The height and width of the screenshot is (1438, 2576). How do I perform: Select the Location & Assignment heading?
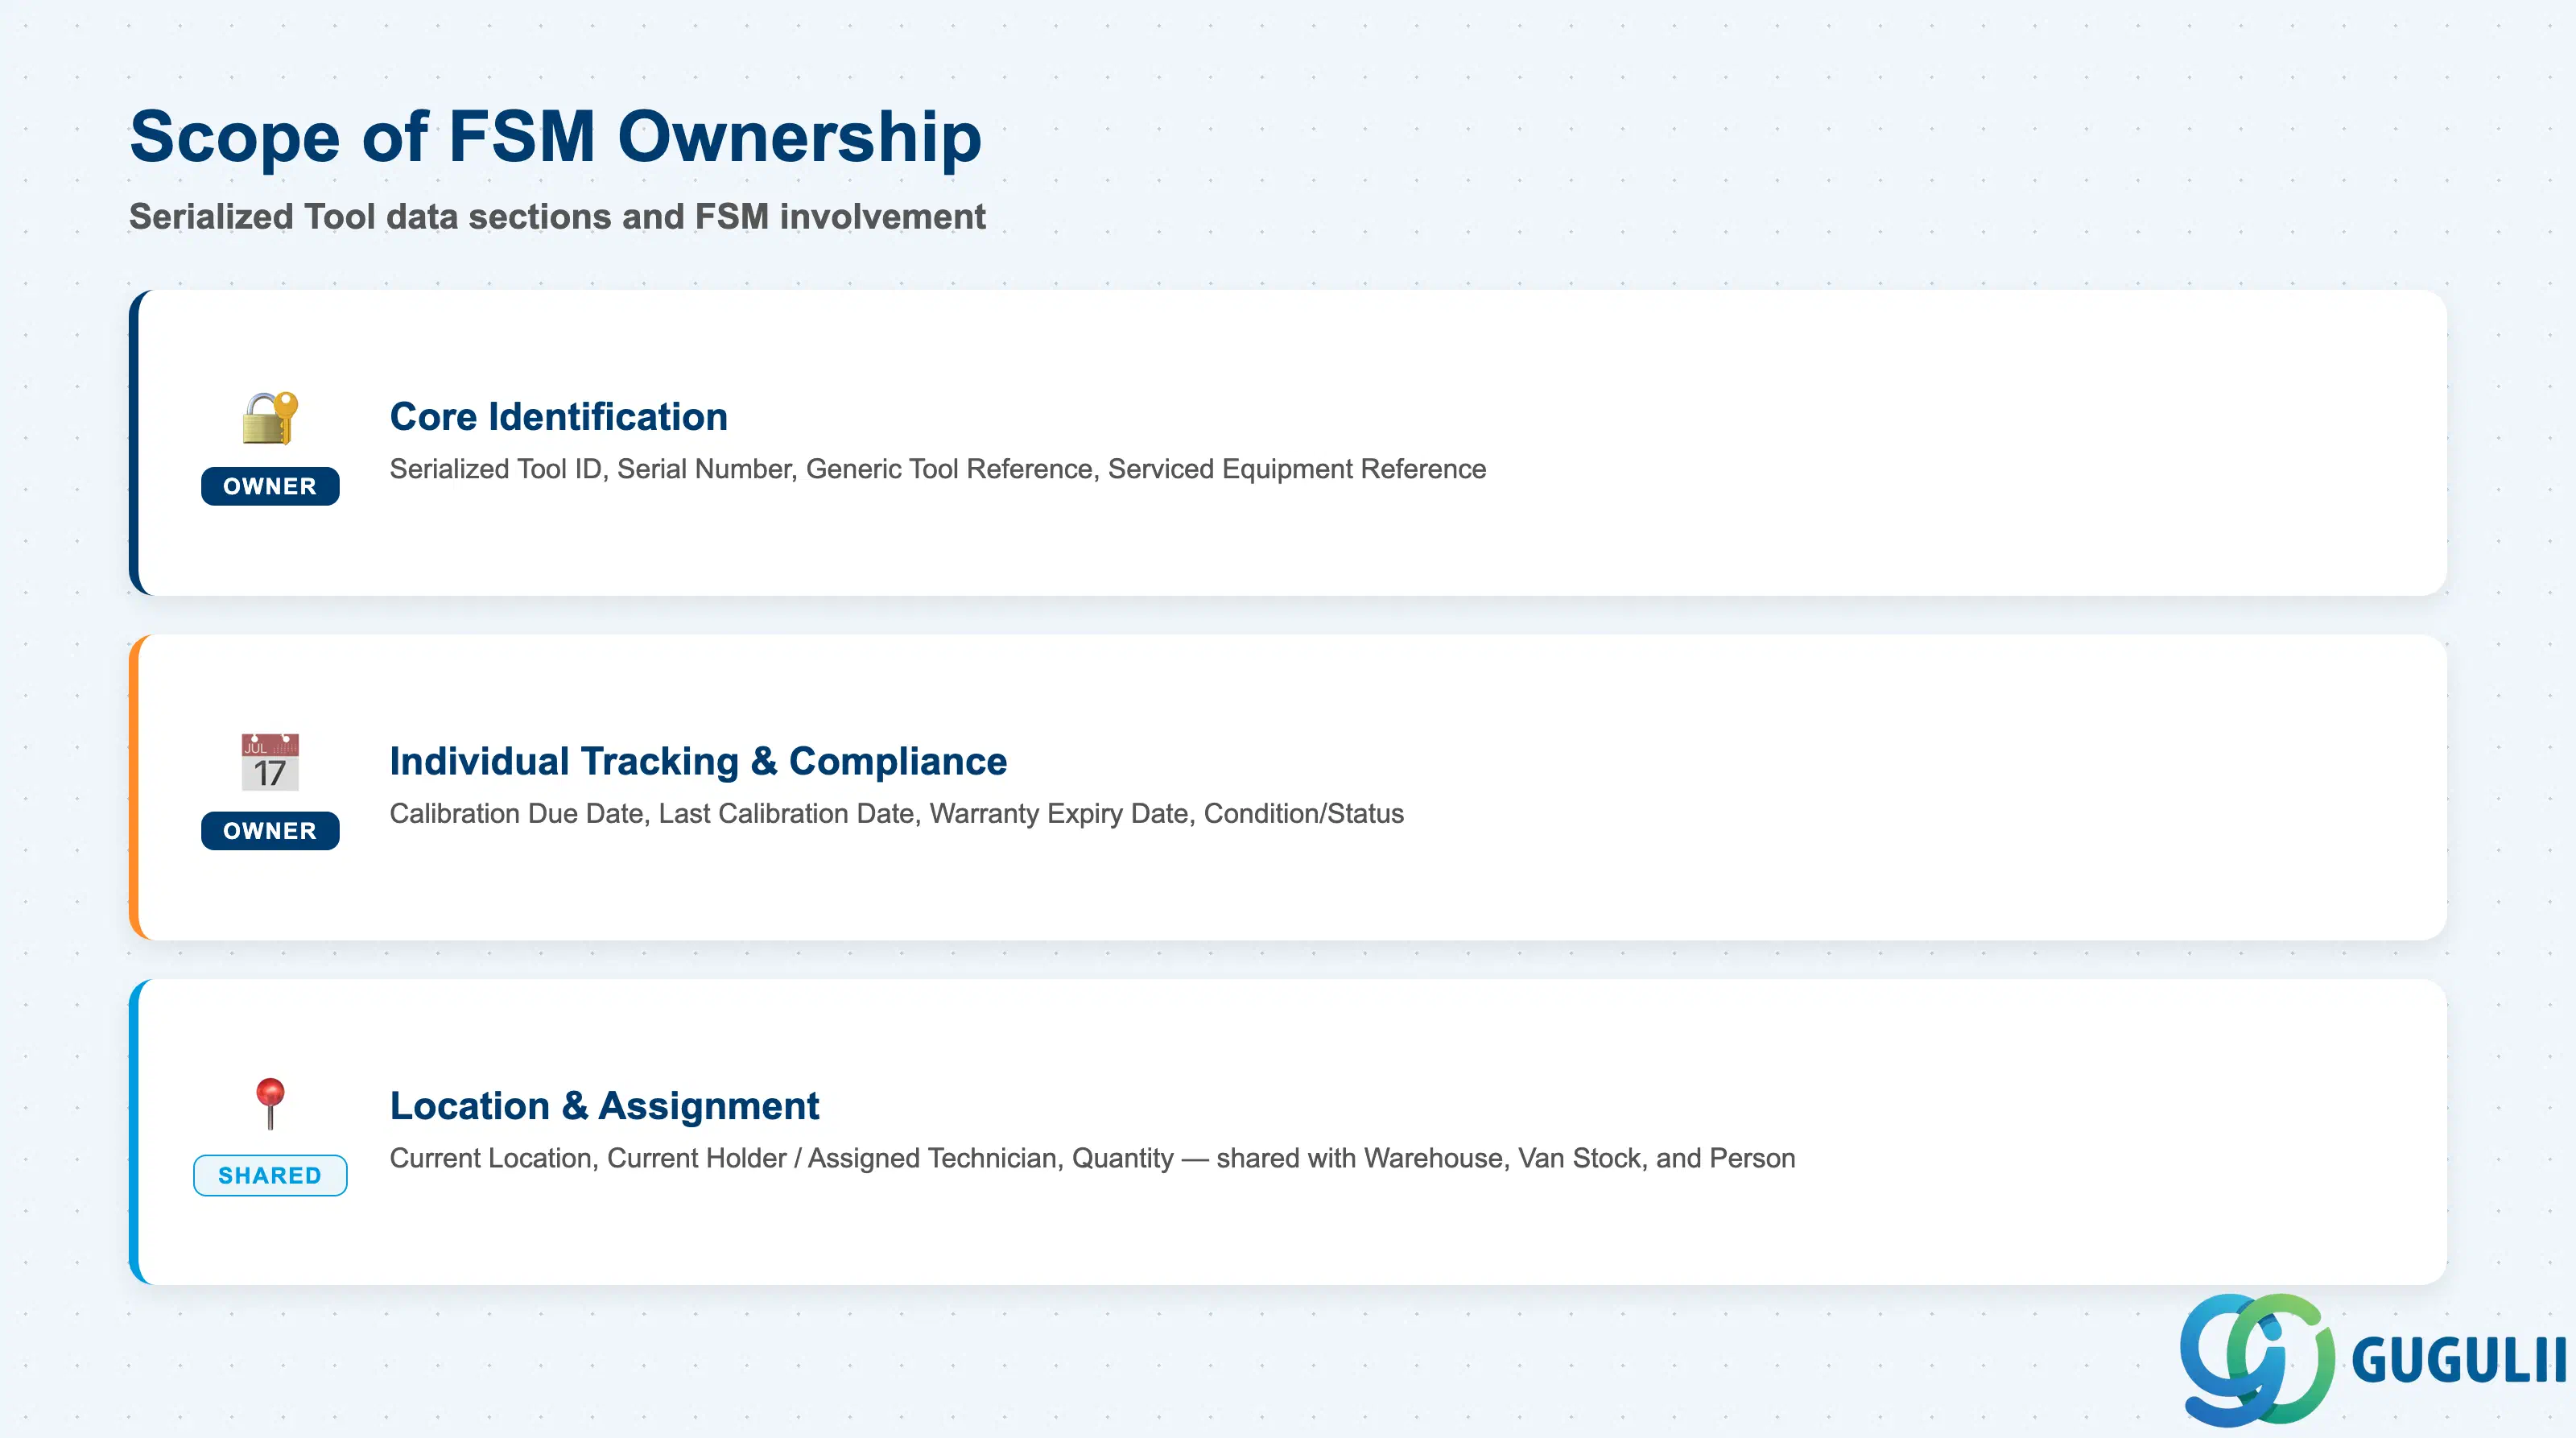point(604,1106)
